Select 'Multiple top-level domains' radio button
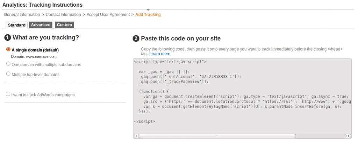Viewport: 358px width, 154px height. click(x=8, y=74)
